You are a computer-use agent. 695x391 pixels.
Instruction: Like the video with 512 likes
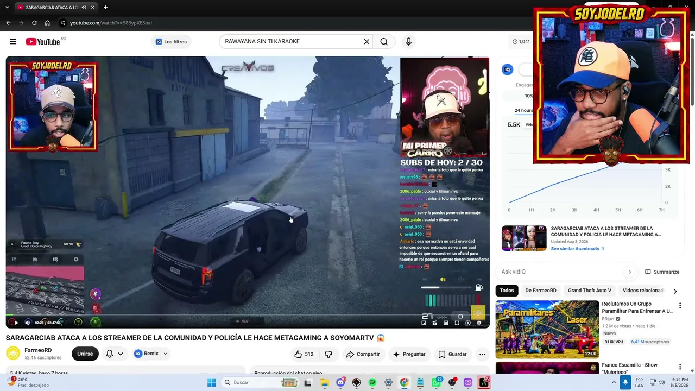(304, 354)
